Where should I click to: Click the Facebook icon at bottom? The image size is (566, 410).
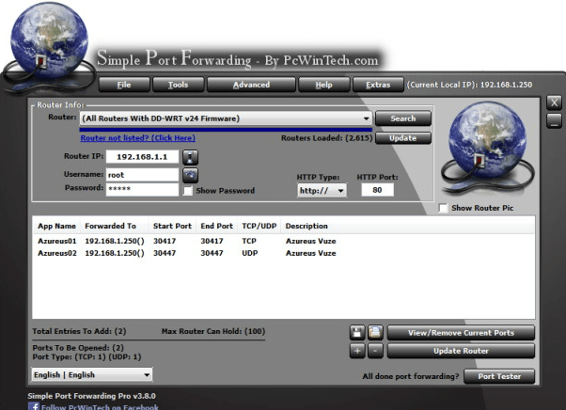click(x=34, y=406)
